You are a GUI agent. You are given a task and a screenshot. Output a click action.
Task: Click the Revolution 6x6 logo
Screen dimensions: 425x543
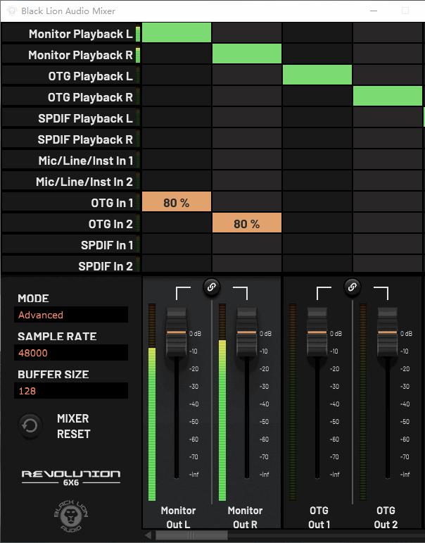tap(70, 477)
